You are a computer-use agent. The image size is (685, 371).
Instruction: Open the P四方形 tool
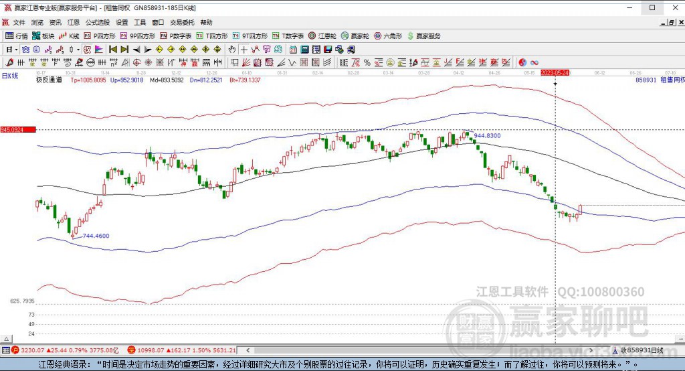100,36
